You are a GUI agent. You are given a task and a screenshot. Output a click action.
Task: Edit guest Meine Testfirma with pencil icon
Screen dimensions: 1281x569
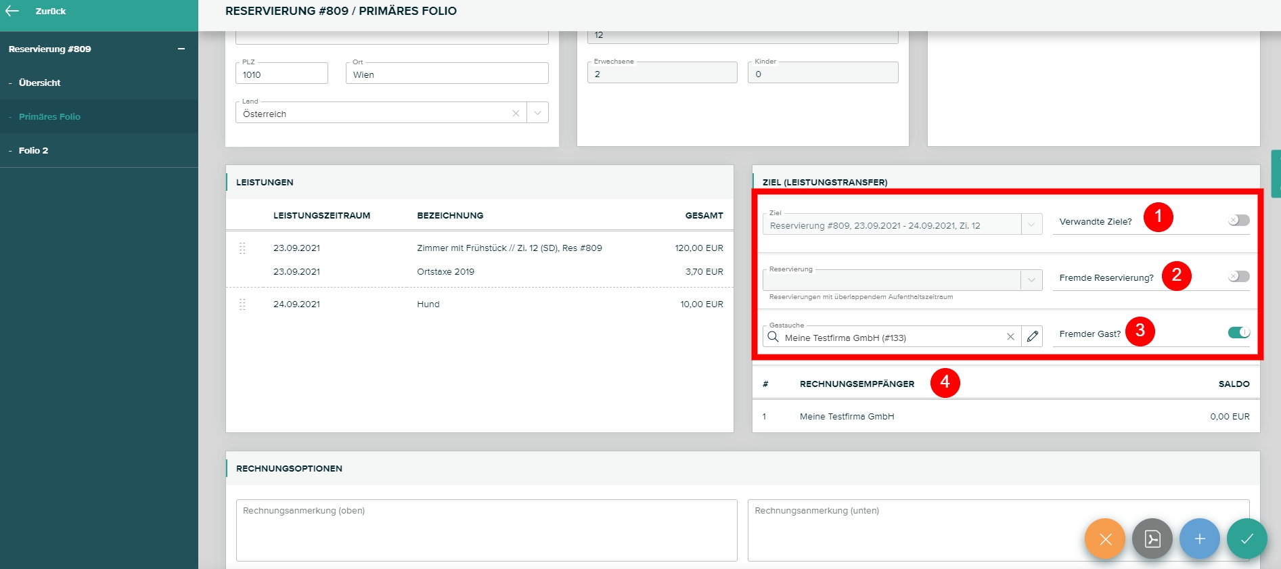(x=1032, y=336)
